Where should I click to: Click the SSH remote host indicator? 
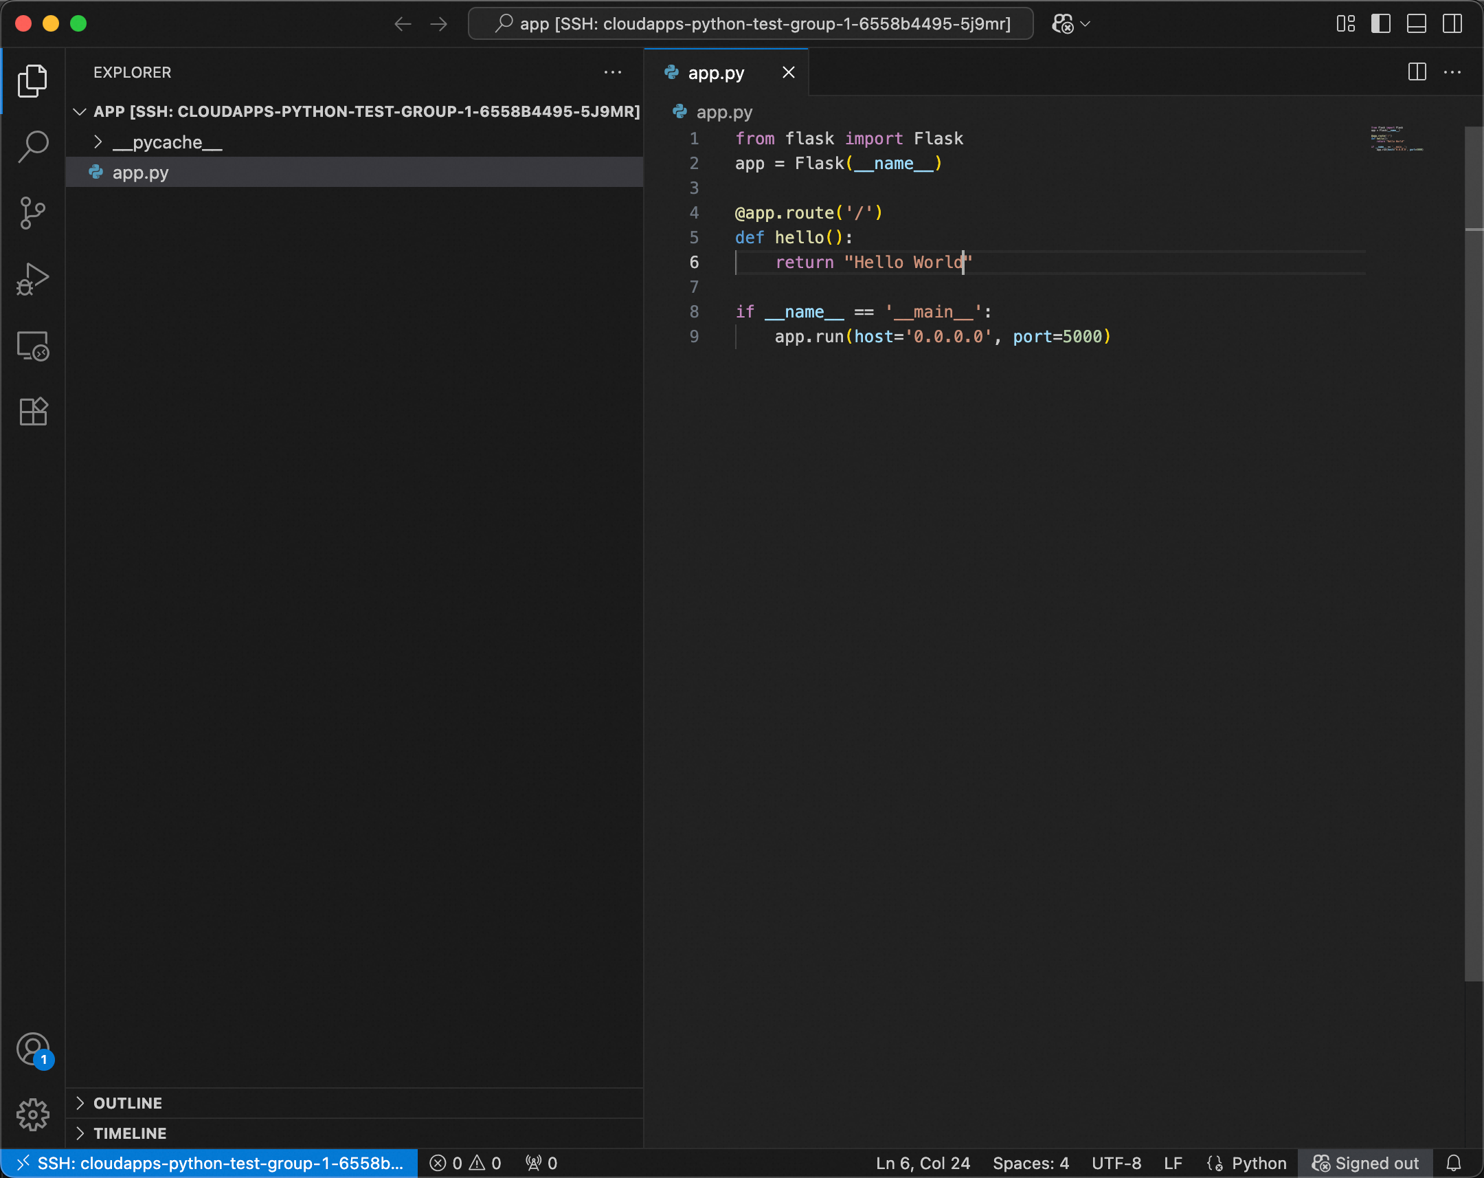[210, 1163]
